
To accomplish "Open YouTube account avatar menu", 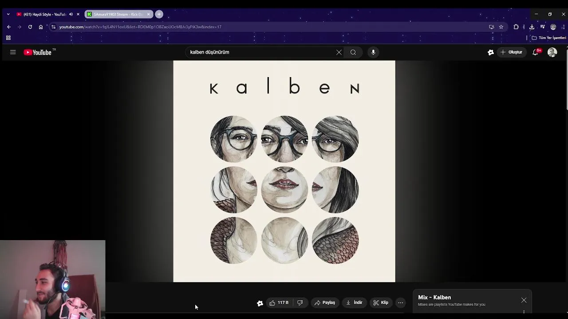I will [552, 52].
